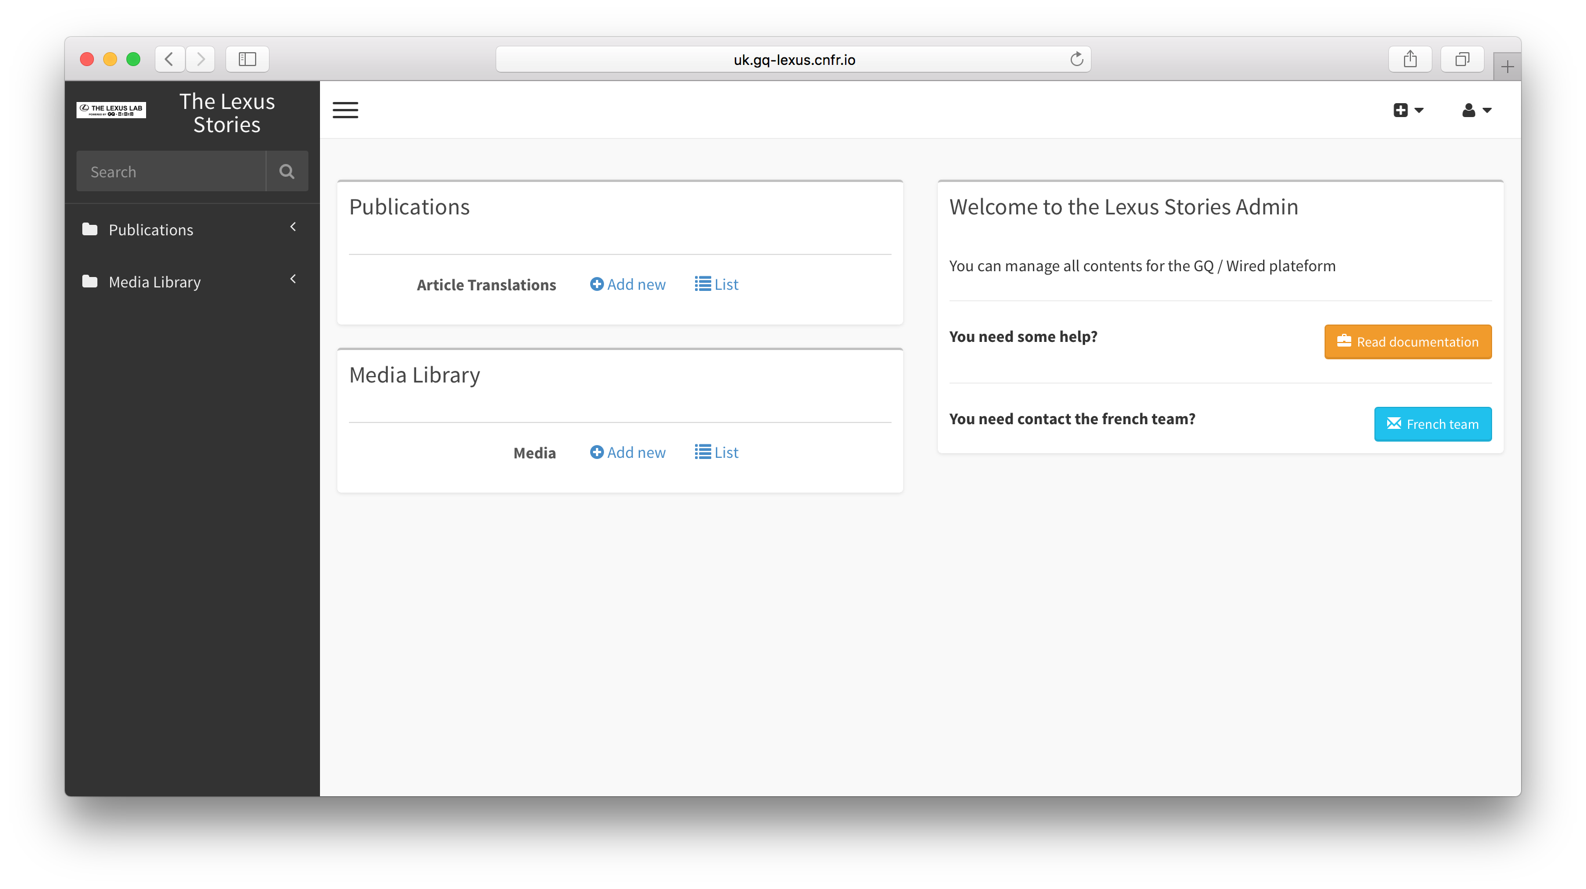Click the hamburger menu icon

(x=345, y=110)
